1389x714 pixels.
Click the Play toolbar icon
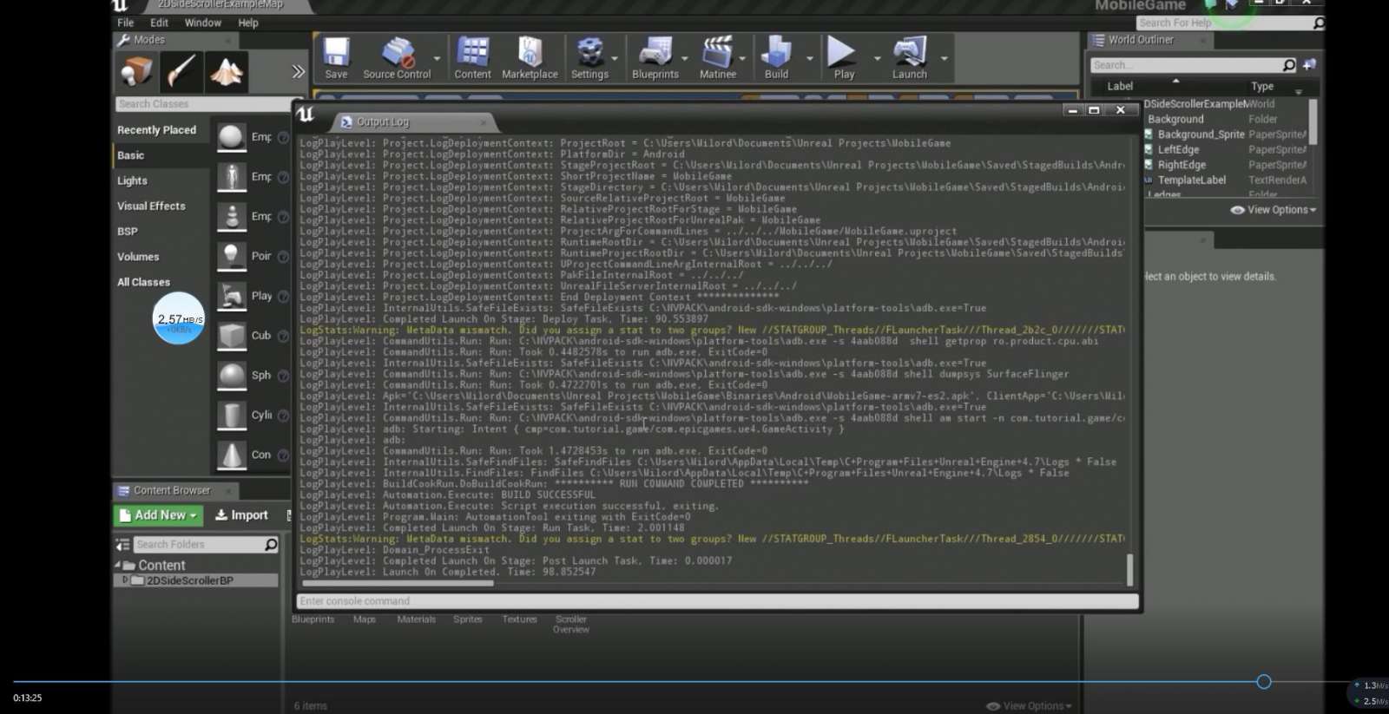point(842,52)
